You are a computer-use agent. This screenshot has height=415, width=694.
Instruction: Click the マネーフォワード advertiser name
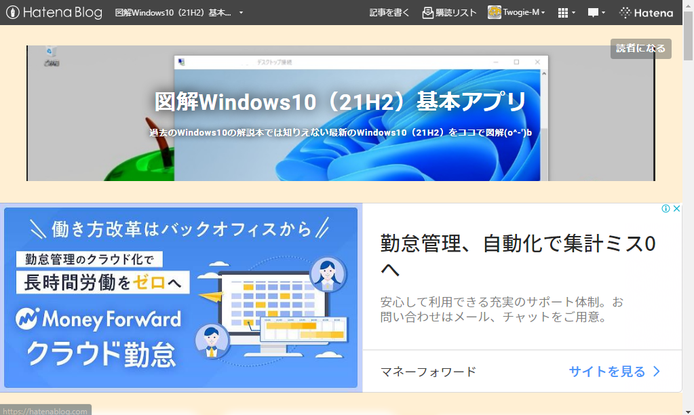coord(428,372)
